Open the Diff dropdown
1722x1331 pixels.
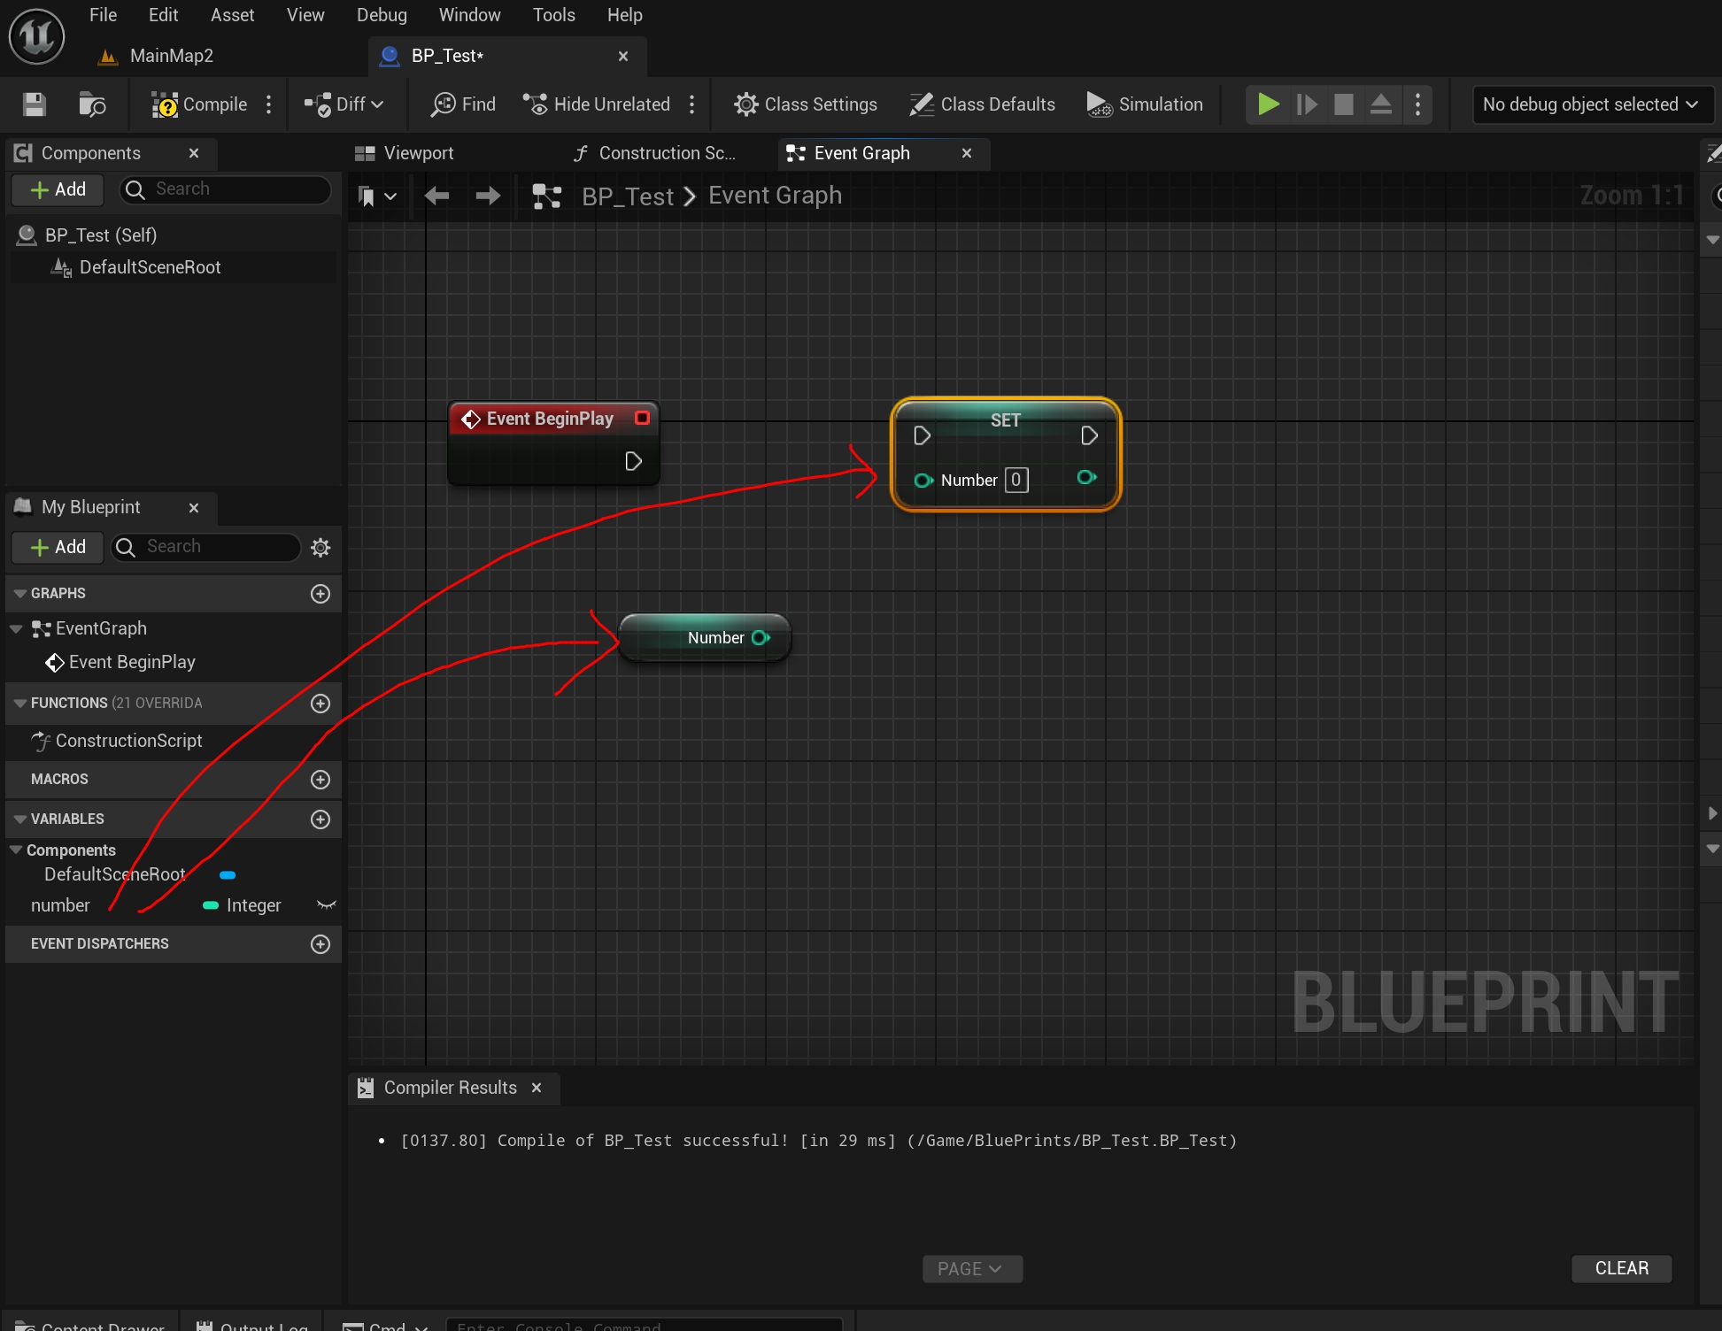click(344, 104)
